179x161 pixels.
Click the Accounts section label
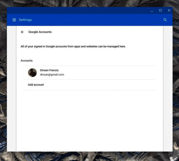27,60
